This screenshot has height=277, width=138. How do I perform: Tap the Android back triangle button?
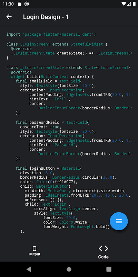pyautogui.click(x=29, y=269)
